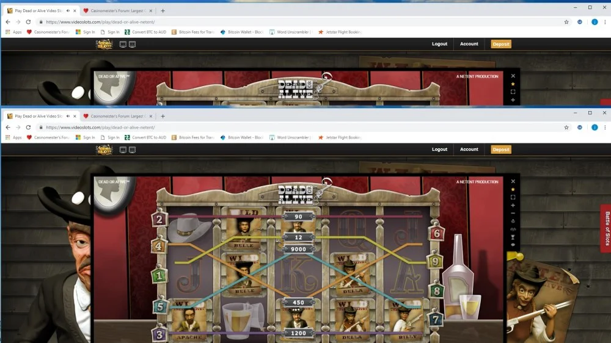Click payline 1 marker on the reels
Viewport: 611px width, 343px height.
coord(159,276)
